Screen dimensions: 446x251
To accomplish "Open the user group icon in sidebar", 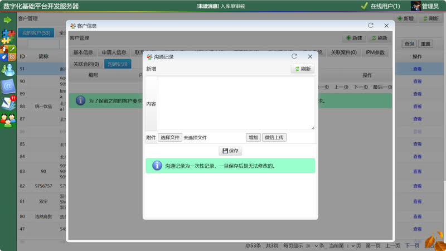I will [x=8, y=118].
